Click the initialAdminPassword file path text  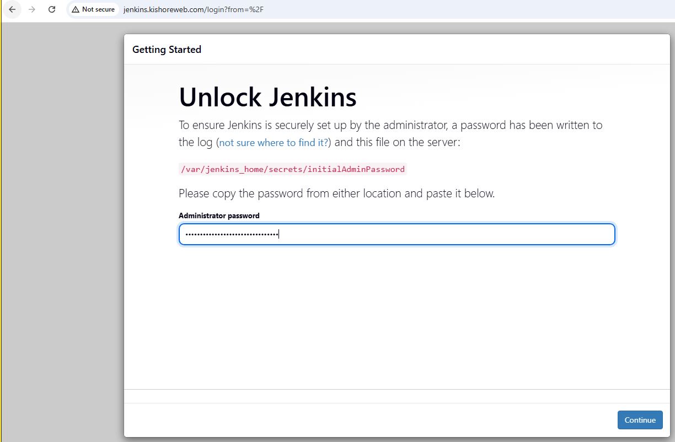pos(293,169)
